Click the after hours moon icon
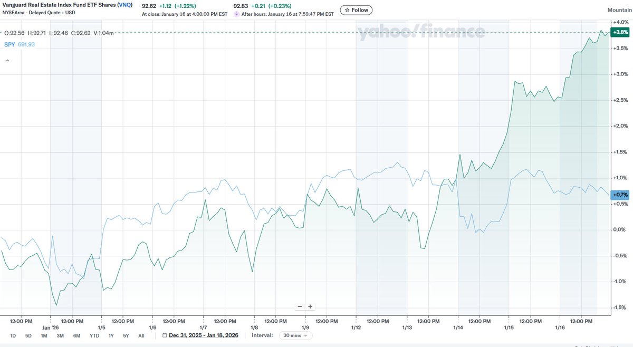633x347 pixels. [x=236, y=14]
